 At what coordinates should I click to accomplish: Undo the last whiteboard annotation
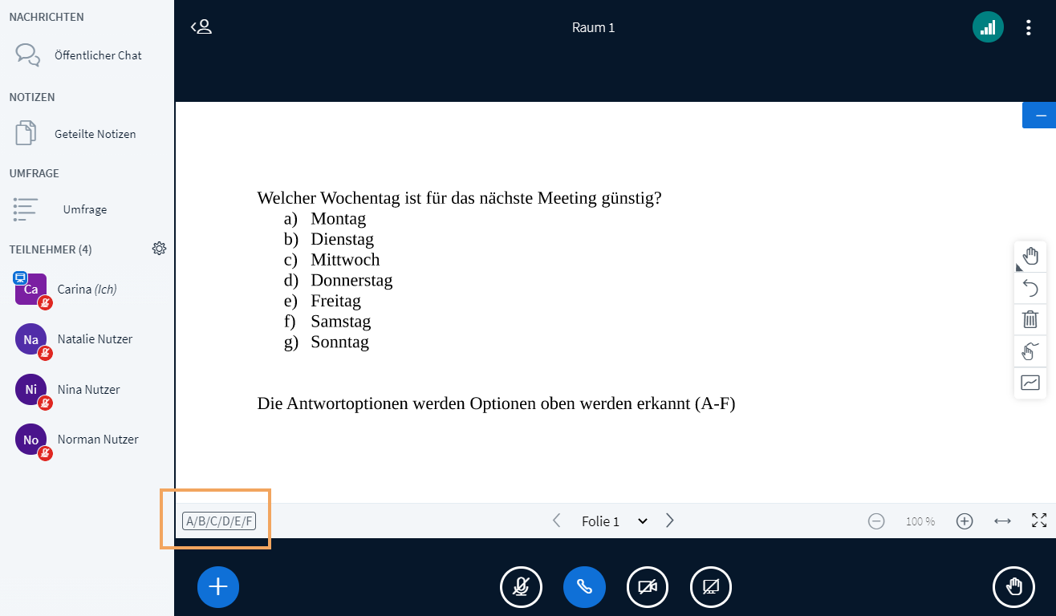[x=1030, y=287]
